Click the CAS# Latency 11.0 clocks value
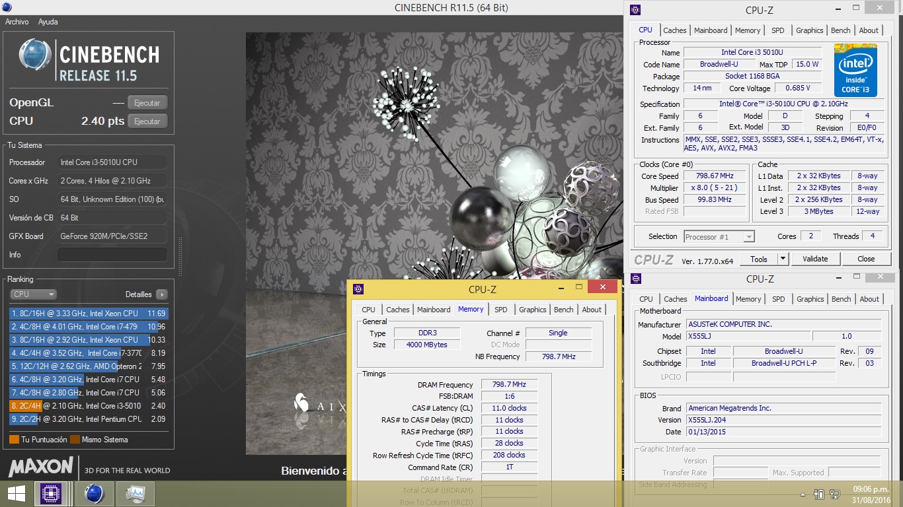The height and width of the screenshot is (507, 903). [x=509, y=408]
